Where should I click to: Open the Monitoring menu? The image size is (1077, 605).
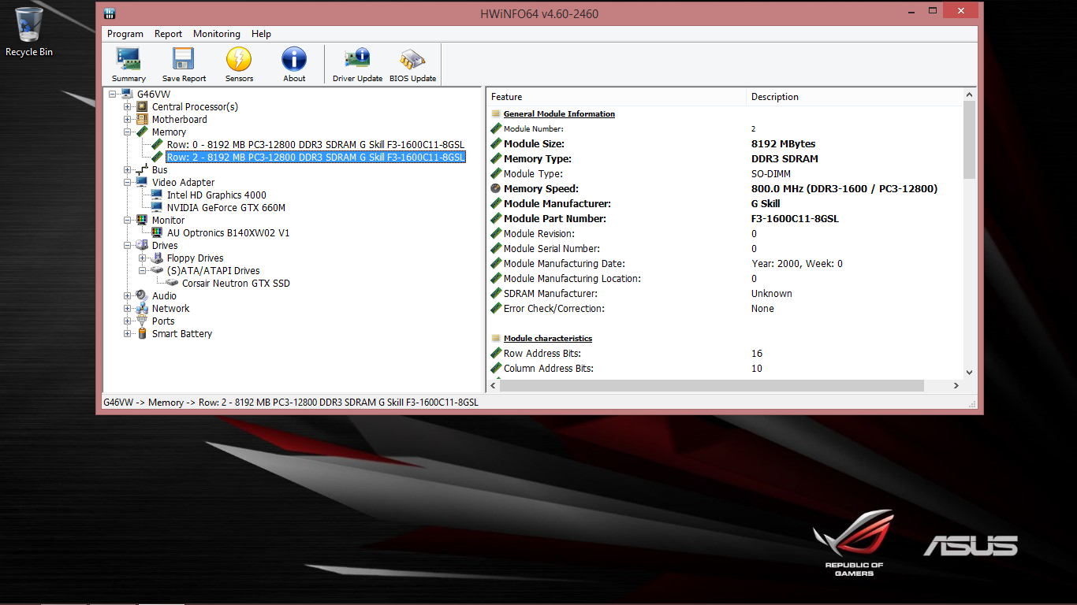217,34
